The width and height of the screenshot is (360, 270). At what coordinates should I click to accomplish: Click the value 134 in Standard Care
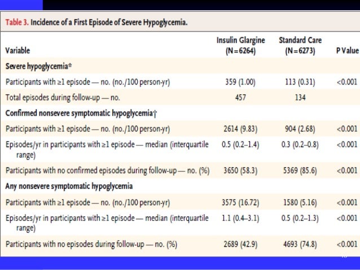[x=300, y=98]
